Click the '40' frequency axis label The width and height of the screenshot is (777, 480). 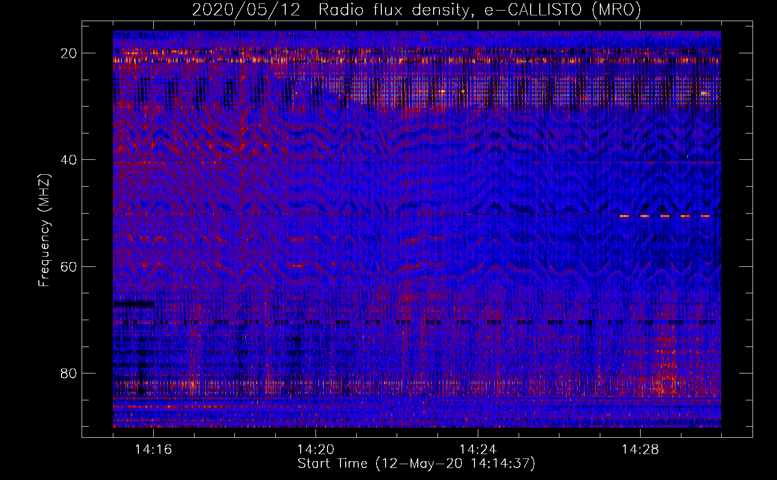click(69, 160)
